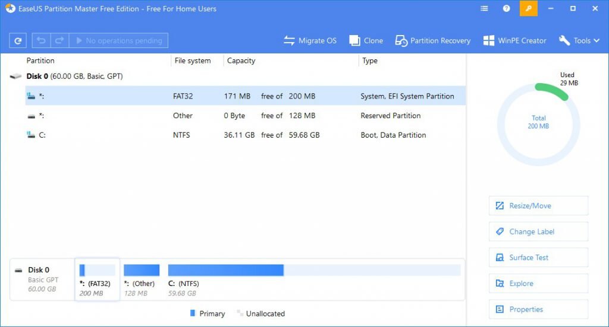Click the Tools wrench icon

tap(564, 40)
